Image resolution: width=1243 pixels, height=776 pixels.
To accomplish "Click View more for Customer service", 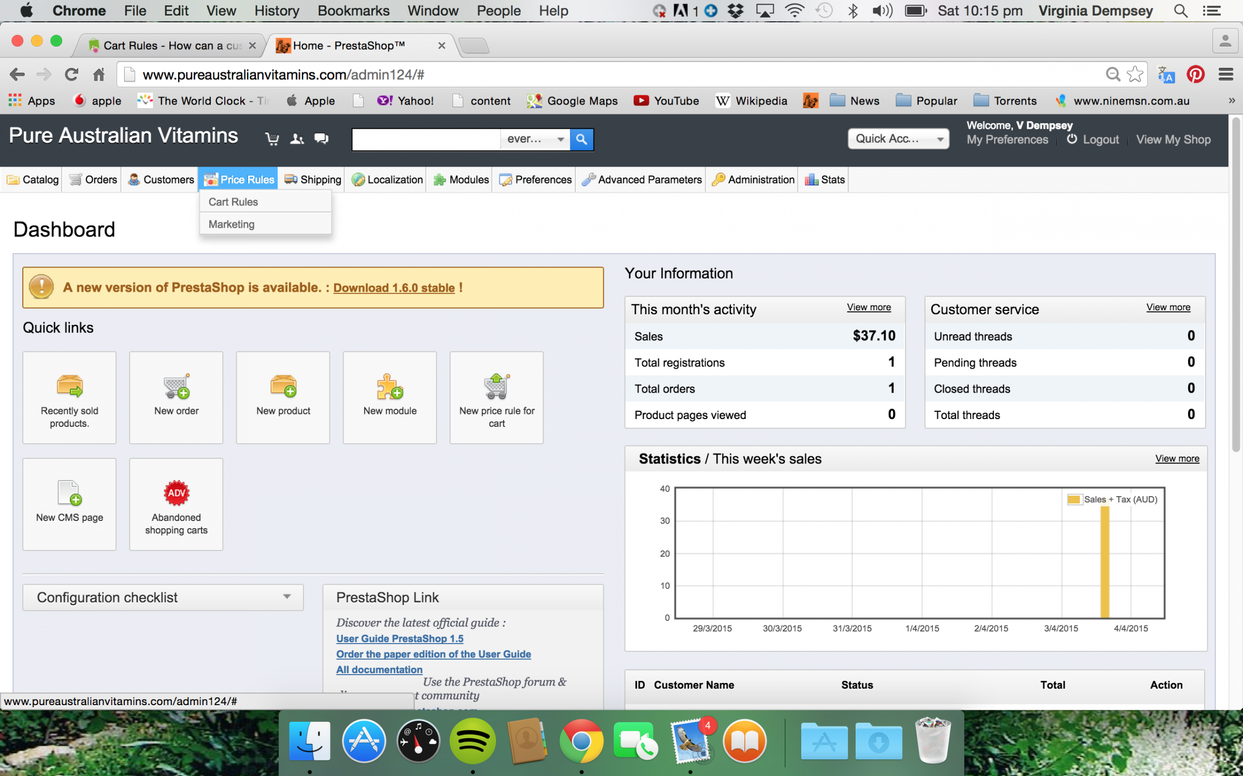I will pyautogui.click(x=1168, y=307).
